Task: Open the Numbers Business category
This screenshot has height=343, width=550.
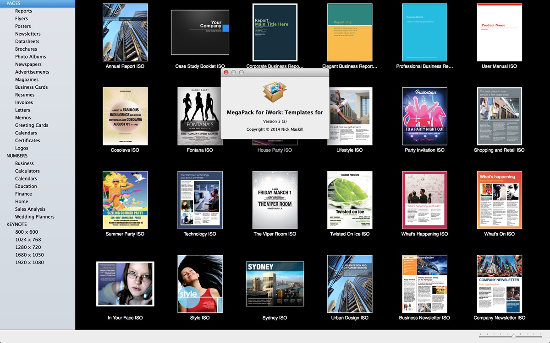Action: click(24, 163)
